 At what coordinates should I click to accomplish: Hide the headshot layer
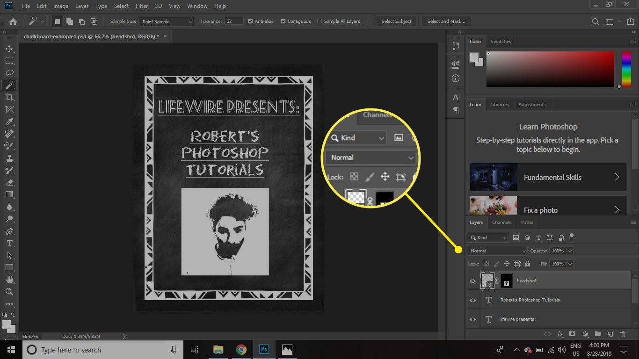tap(472, 281)
